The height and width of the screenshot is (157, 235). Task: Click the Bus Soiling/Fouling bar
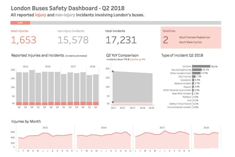coord(197,70)
